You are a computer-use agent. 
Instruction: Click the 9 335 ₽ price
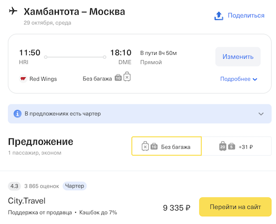tap(177, 208)
